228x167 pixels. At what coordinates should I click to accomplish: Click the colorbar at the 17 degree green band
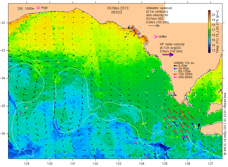[x=210, y=30]
